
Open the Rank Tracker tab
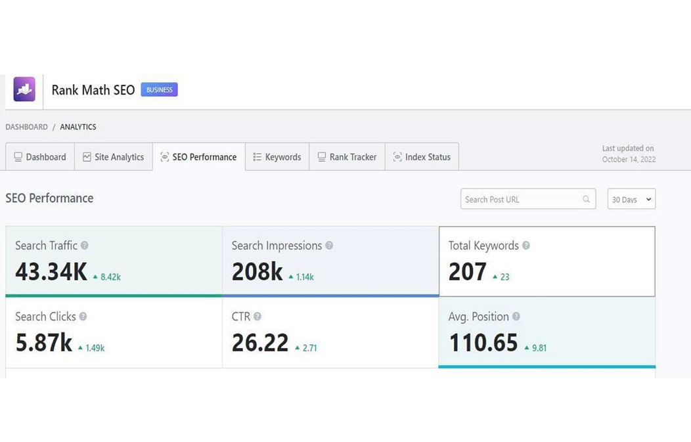coord(347,157)
